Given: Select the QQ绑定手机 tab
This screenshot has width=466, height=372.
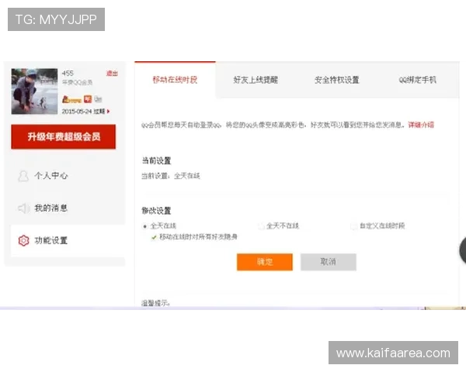Looking at the screenshot, I should 418,80.
